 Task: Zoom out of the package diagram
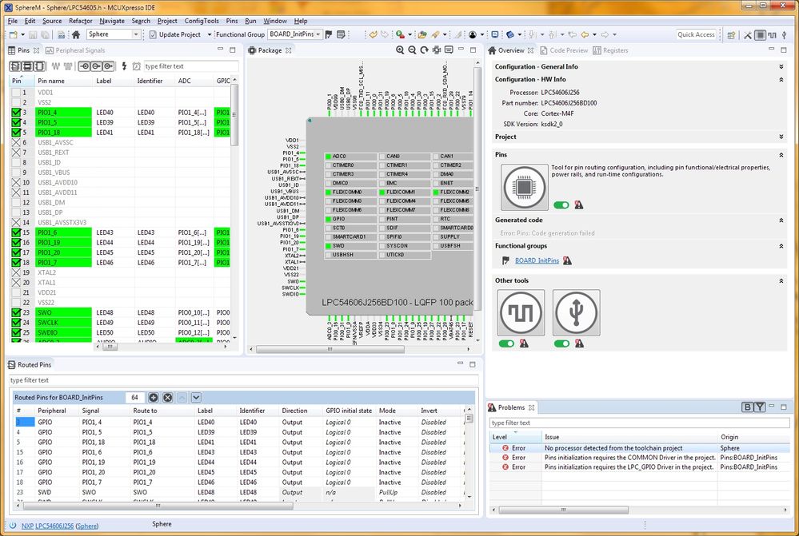[x=412, y=50]
